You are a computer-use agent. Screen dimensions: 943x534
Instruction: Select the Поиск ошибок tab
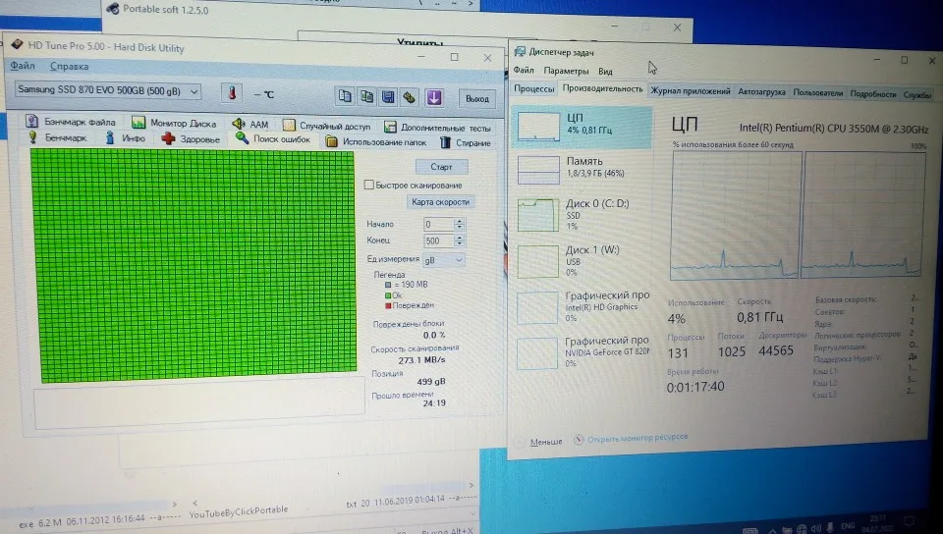pyautogui.click(x=273, y=139)
